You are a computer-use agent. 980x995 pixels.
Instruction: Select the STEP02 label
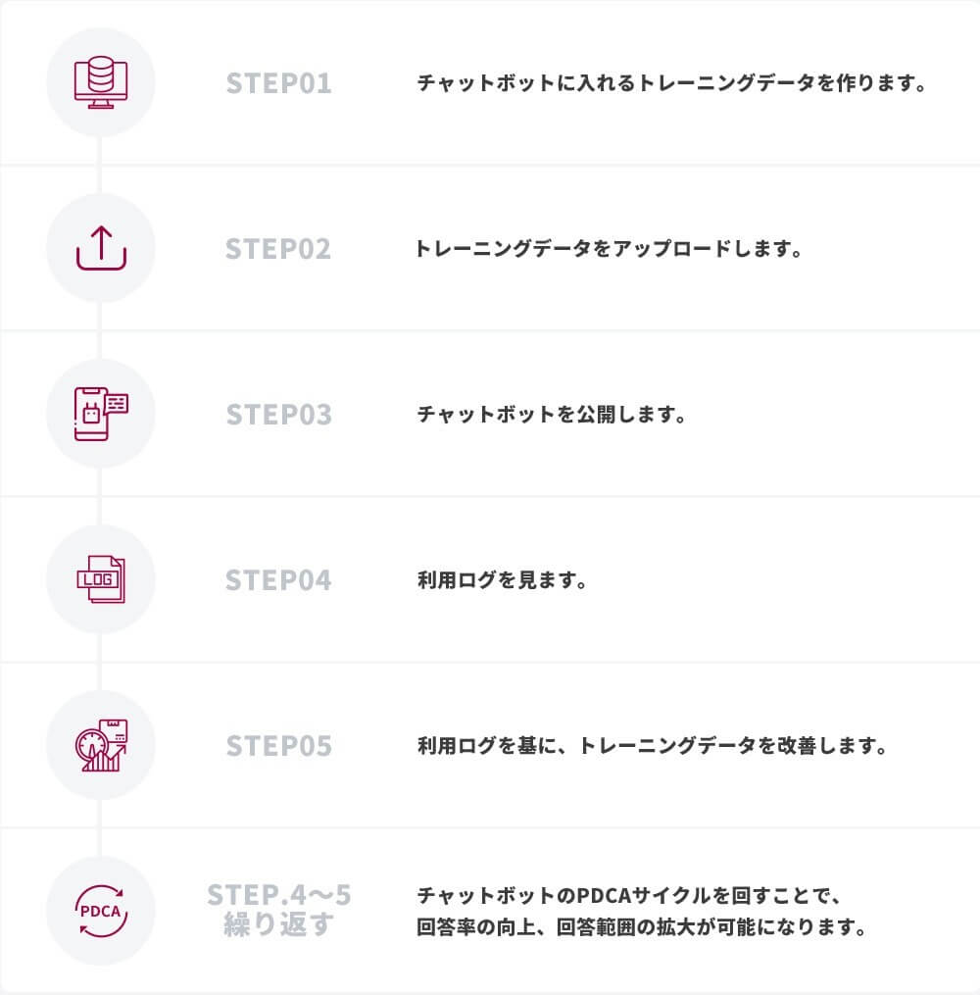[278, 249]
